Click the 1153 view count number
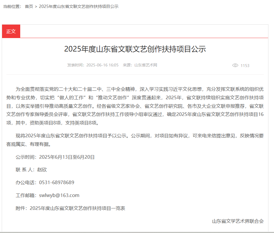Screen dimensions: 274x233 245,66
